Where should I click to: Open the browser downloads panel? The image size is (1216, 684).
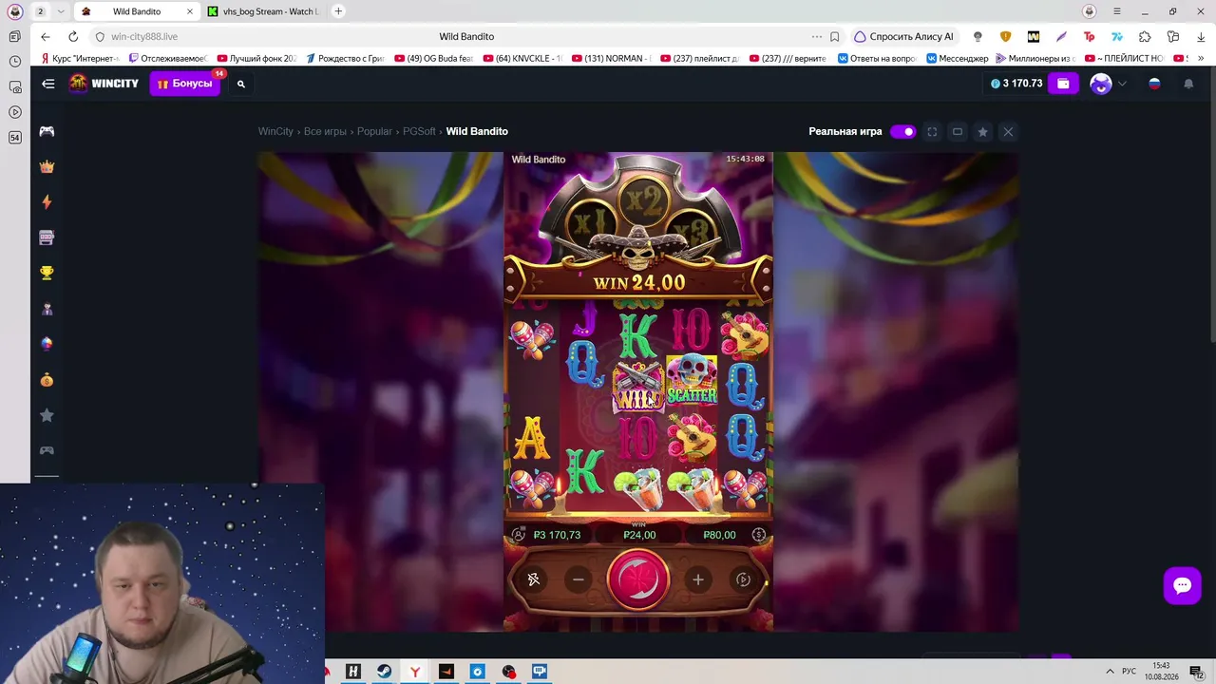1201,37
